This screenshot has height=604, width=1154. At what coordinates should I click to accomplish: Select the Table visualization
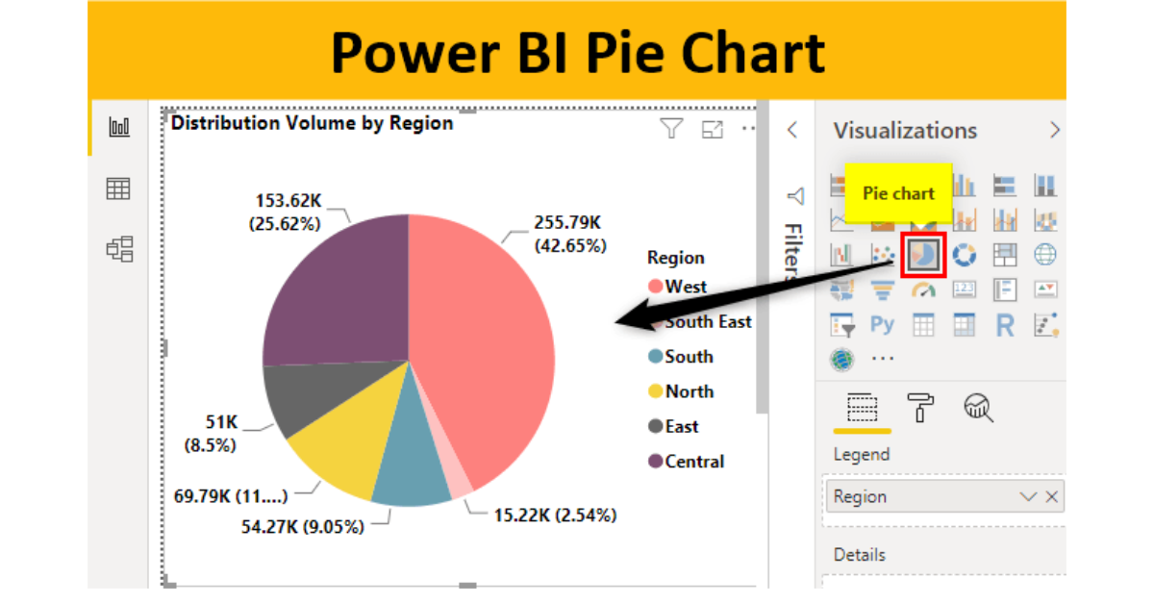pyautogui.click(x=923, y=325)
